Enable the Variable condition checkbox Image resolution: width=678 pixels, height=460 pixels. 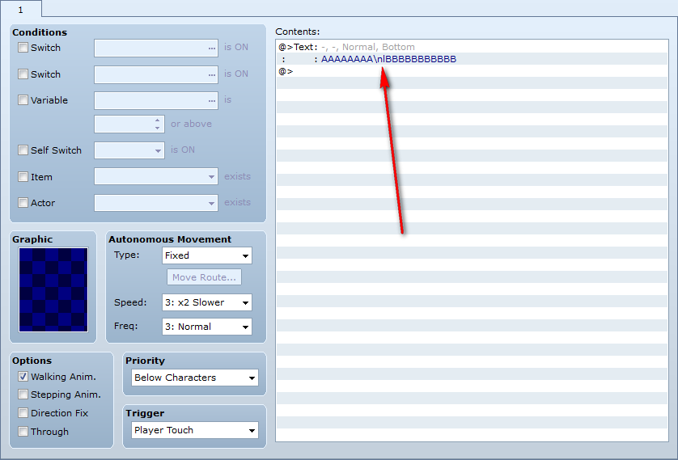coord(23,100)
